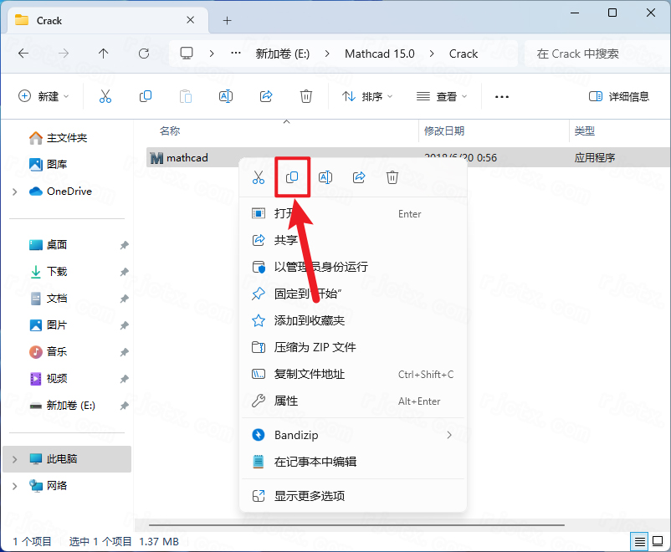Click the highlighted Copy icon in context menu
Screen dimensions: 671x552
click(x=292, y=177)
